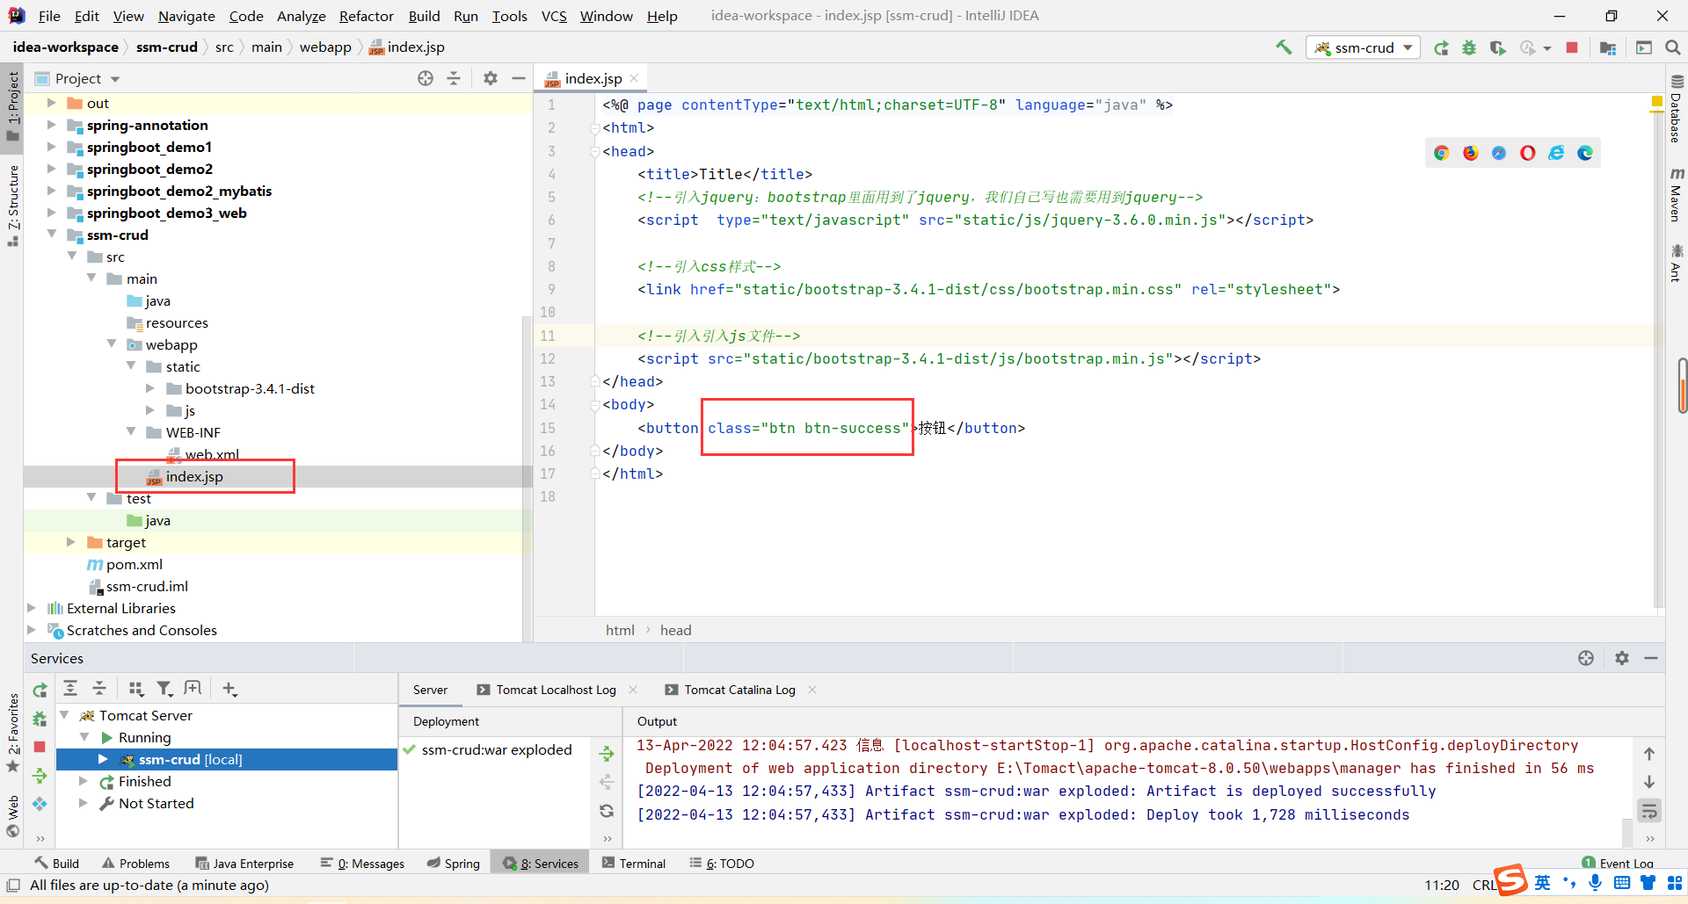Refresh the deployment status
Screen dimensions: 1688x904
point(607,811)
